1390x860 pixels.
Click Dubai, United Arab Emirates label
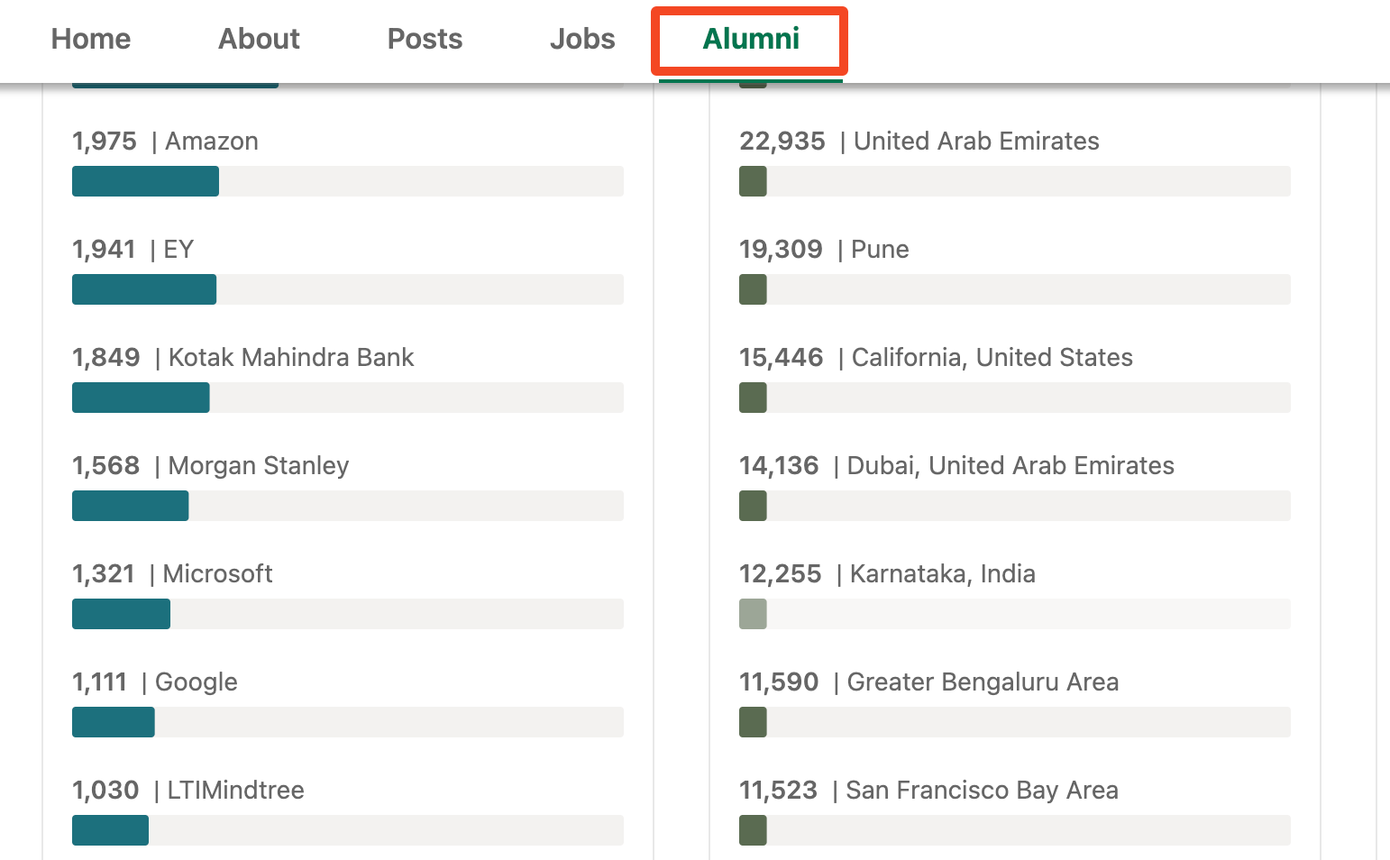1010,466
